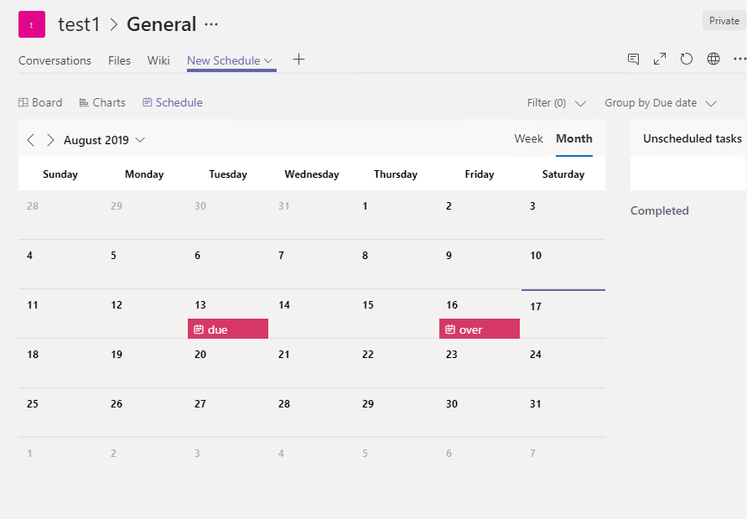Reload the tab with refresh icon

(x=687, y=59)
